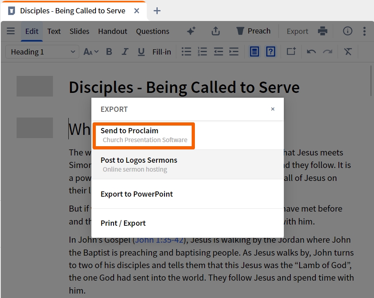374x298 pixels.
Task: Choose Print / Export option
Action: [188, 223]
